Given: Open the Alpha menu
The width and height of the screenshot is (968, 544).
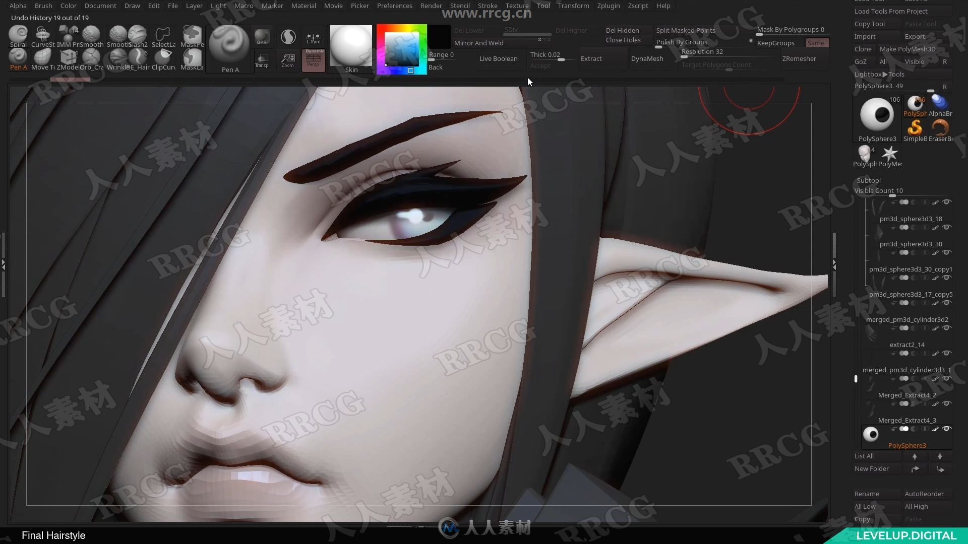Looking at the screenshot, I should click(x=18, y=6).
